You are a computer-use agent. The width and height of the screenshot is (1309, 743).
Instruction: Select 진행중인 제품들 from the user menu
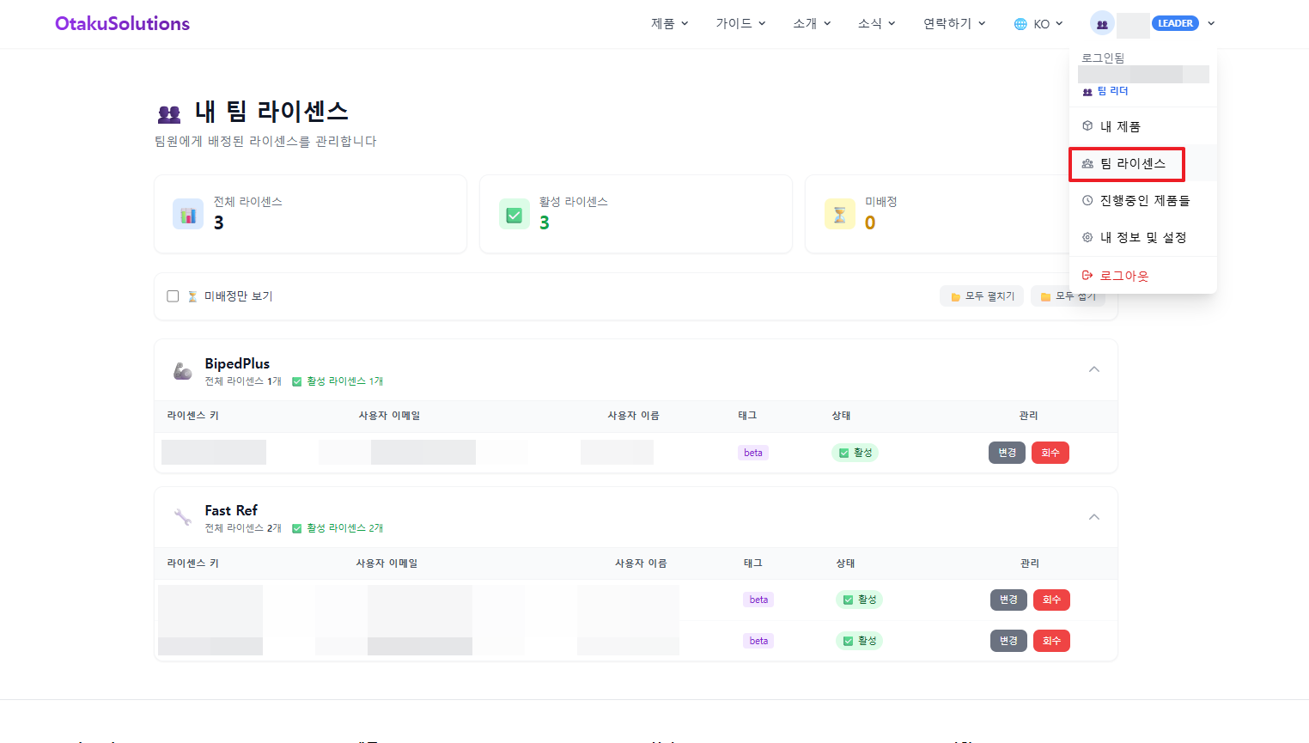(x=1144, y=200)
